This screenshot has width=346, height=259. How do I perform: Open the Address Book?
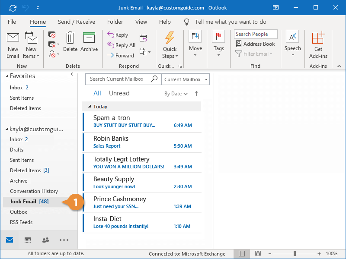click(x=255, y=44)
